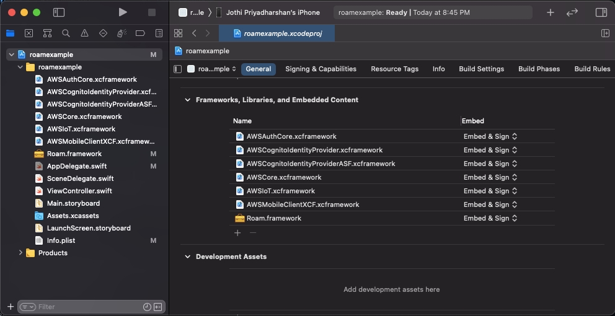Collapse the Development Assets section
The image size is (615, 316).
point(187,257)
